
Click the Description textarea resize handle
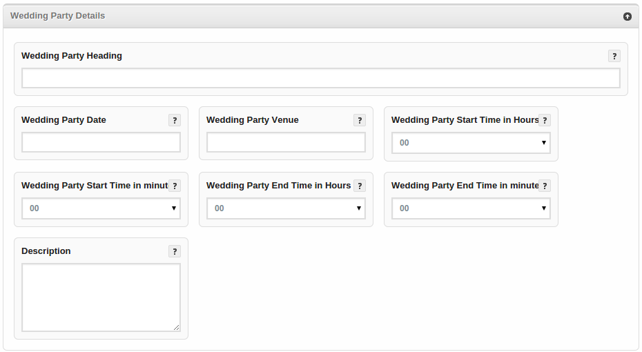(177, 328)
